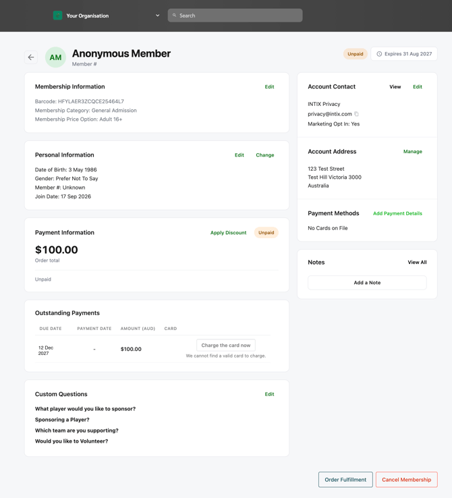Click Change in Personal Information

[x=265, y=155]
